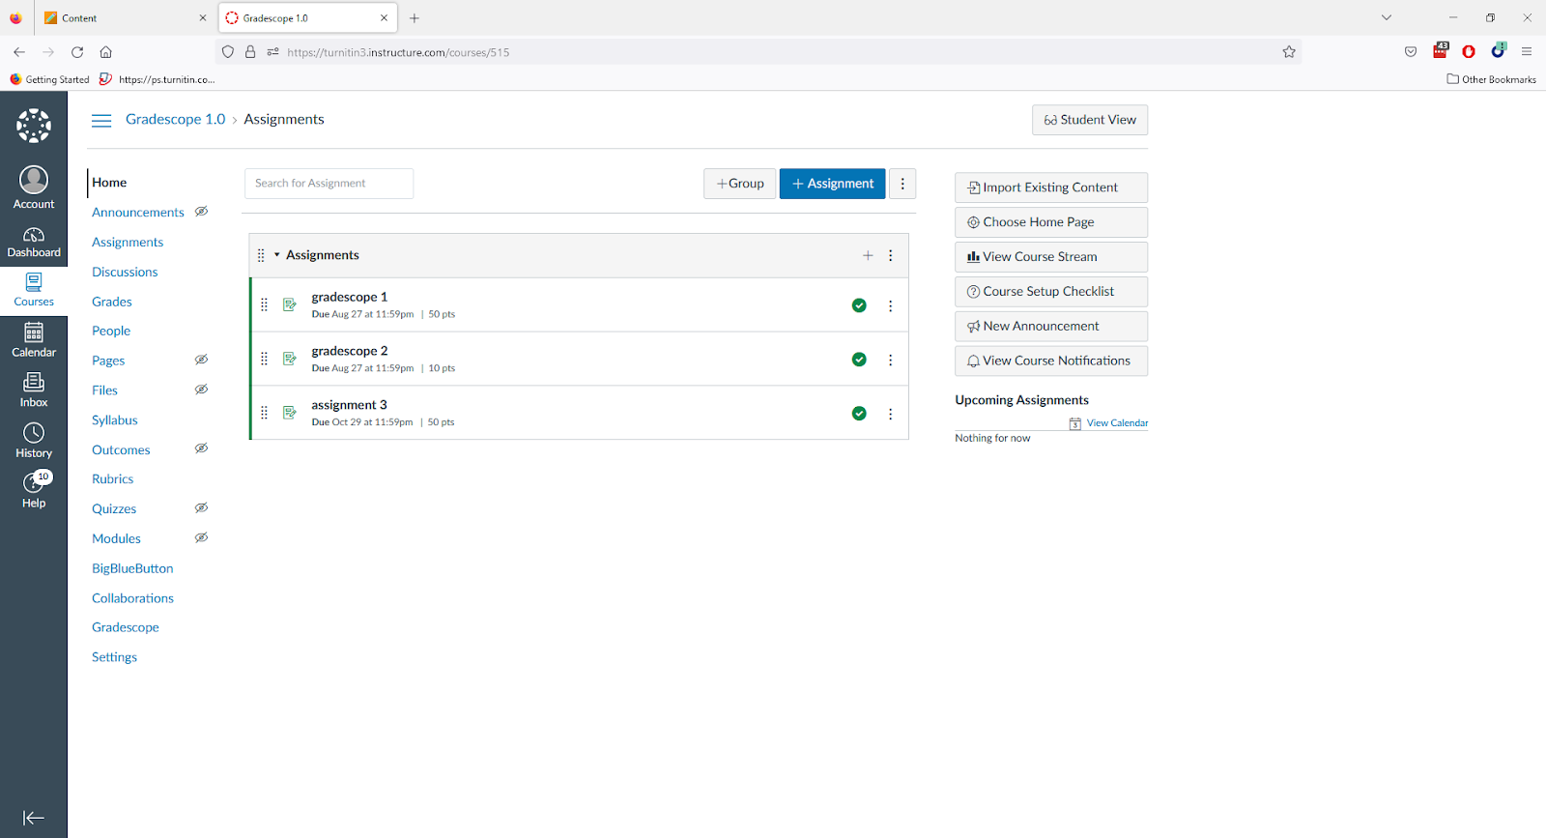Screen dimensions: 1546x838
Task: Click the drag handle for gradescope 1
Action: pyautogui.click(x=264, y=305)
